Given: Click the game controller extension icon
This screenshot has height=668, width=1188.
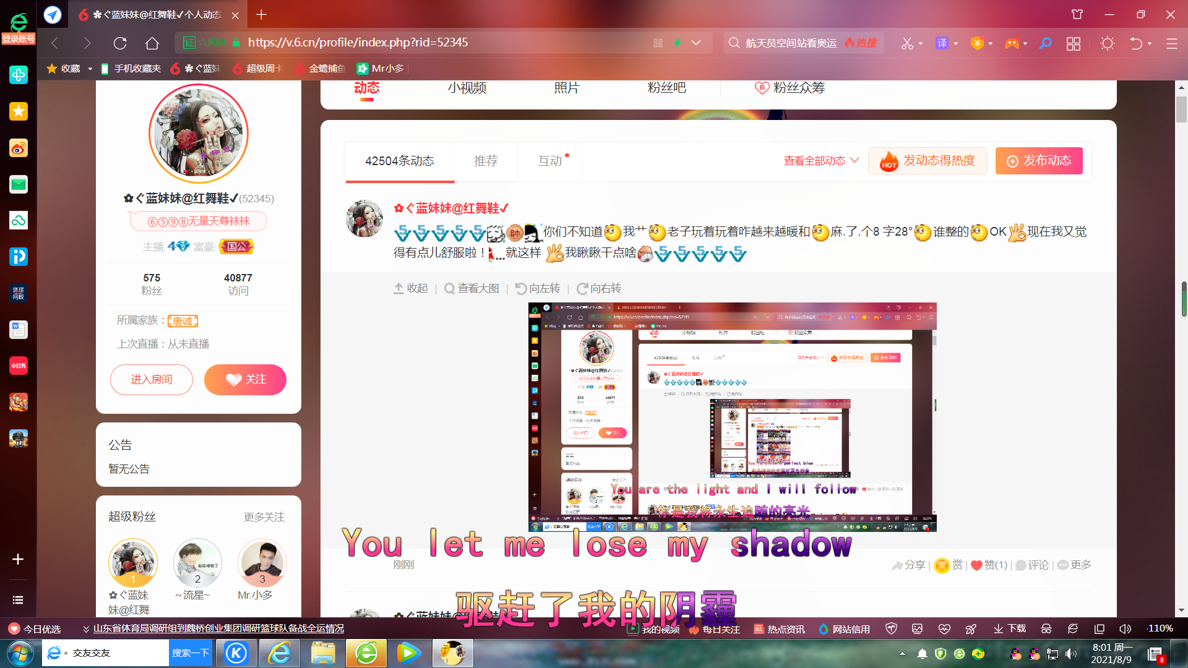Looking at the screenshot, I should point(1012,43).
